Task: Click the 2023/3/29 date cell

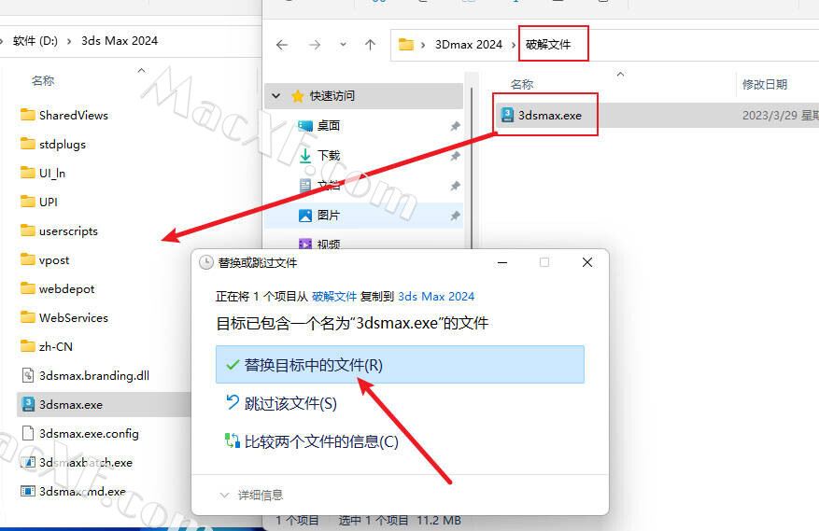Action: tap(781, 116)
